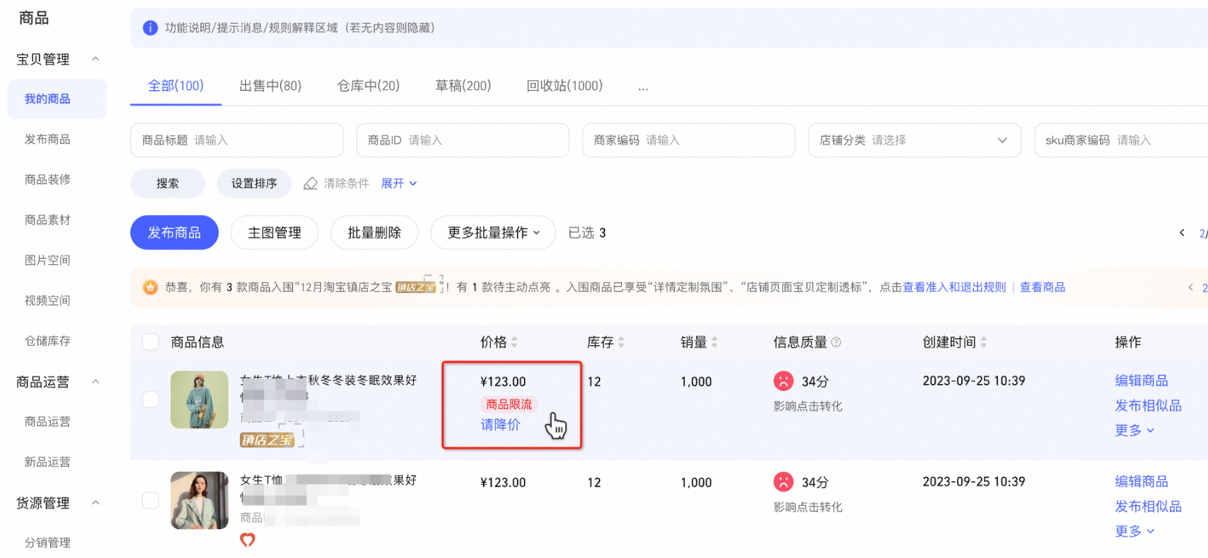The height and width of the screenshot is (558, 1208).
Task: Click the 设置排序 button
Action: point(254,183)
